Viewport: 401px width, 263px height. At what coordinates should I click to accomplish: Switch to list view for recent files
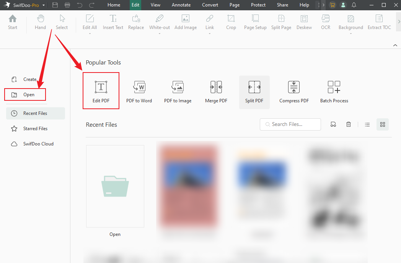point(367,124)
